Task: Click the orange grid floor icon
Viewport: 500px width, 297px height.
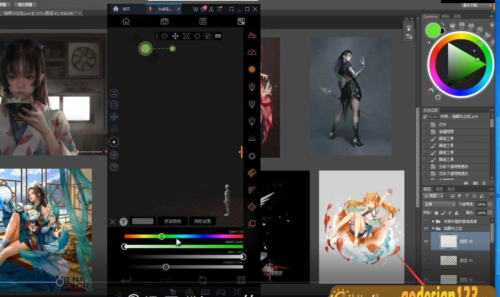Action: click(252, 173)
